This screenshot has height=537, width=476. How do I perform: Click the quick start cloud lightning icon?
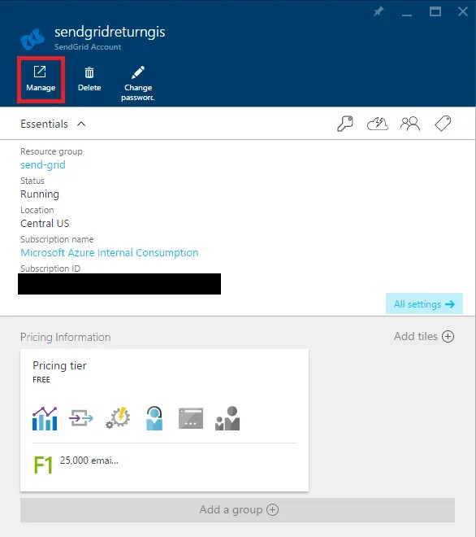tap(378, 124)
